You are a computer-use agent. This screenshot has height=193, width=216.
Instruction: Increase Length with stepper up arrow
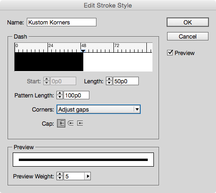(x=109, y=79)
